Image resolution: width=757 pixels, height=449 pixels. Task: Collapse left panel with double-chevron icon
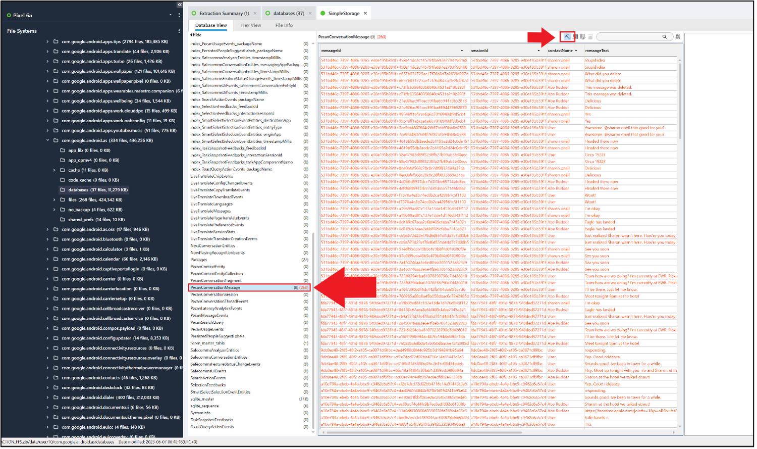click(179, 5)
